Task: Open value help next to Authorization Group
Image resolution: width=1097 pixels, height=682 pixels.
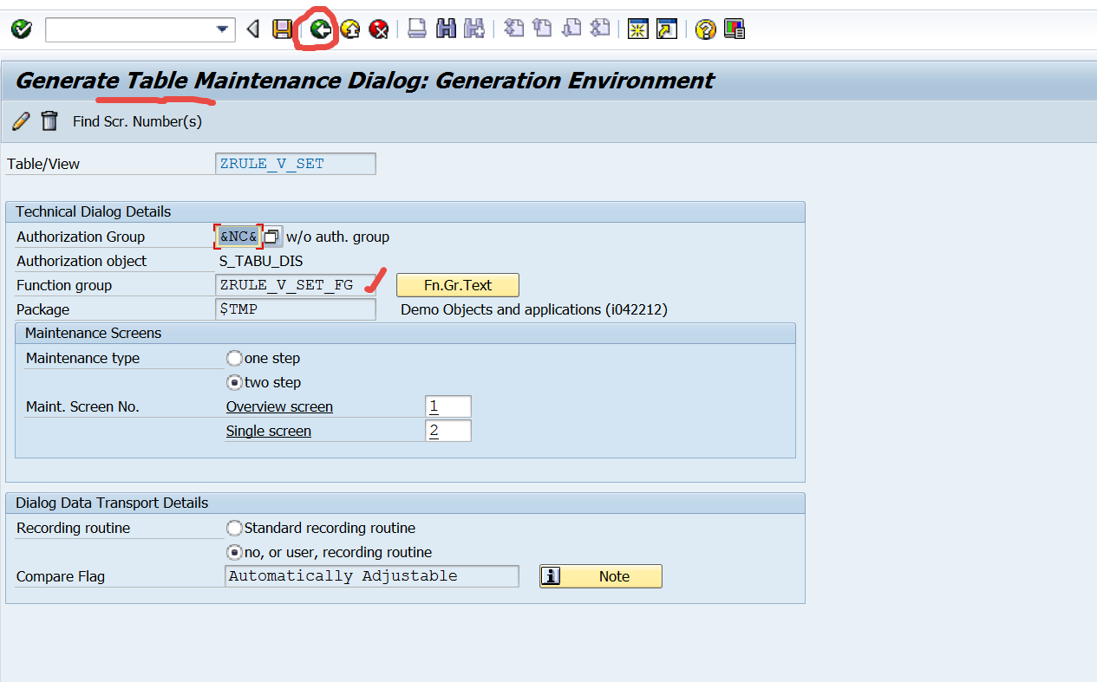Action: click(x=272, y=237)
